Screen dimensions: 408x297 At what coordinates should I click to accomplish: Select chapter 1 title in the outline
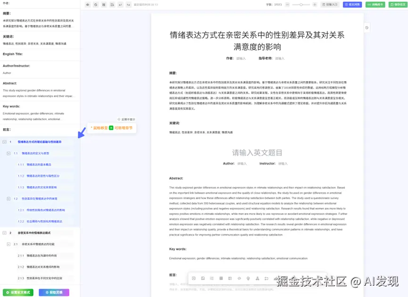pyautogui.click(x=40, y=142)
